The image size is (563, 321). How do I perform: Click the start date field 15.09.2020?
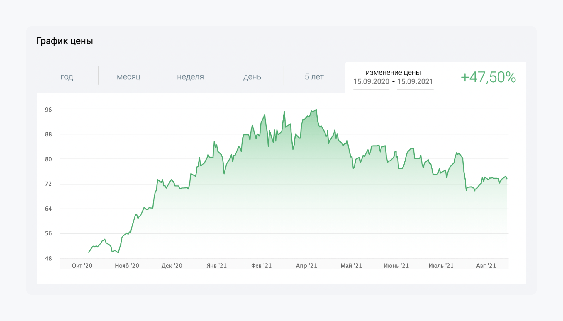pos(371,82)
